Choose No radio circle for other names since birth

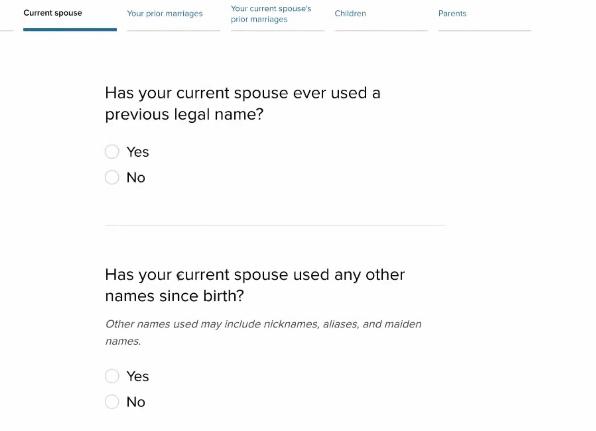click(x=112, y=402)
